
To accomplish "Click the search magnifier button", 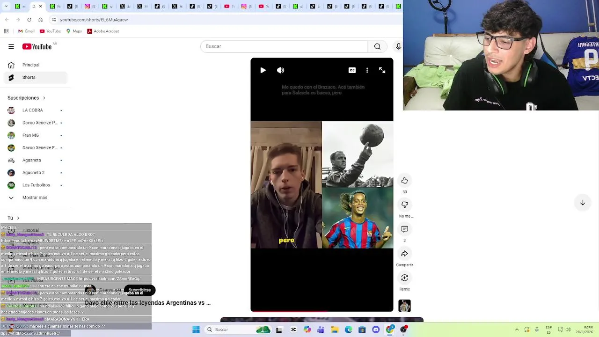I will click(x=377, y=46).
